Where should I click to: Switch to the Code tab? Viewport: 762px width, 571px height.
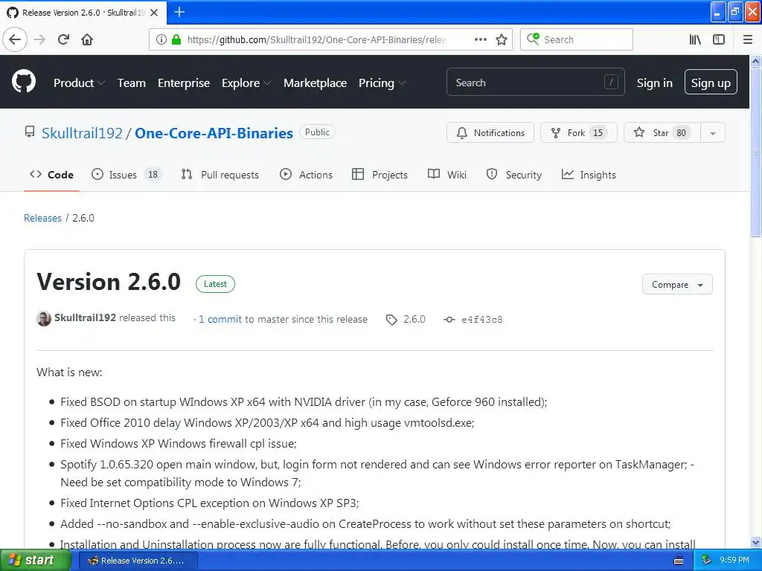[x=51, y=175]
